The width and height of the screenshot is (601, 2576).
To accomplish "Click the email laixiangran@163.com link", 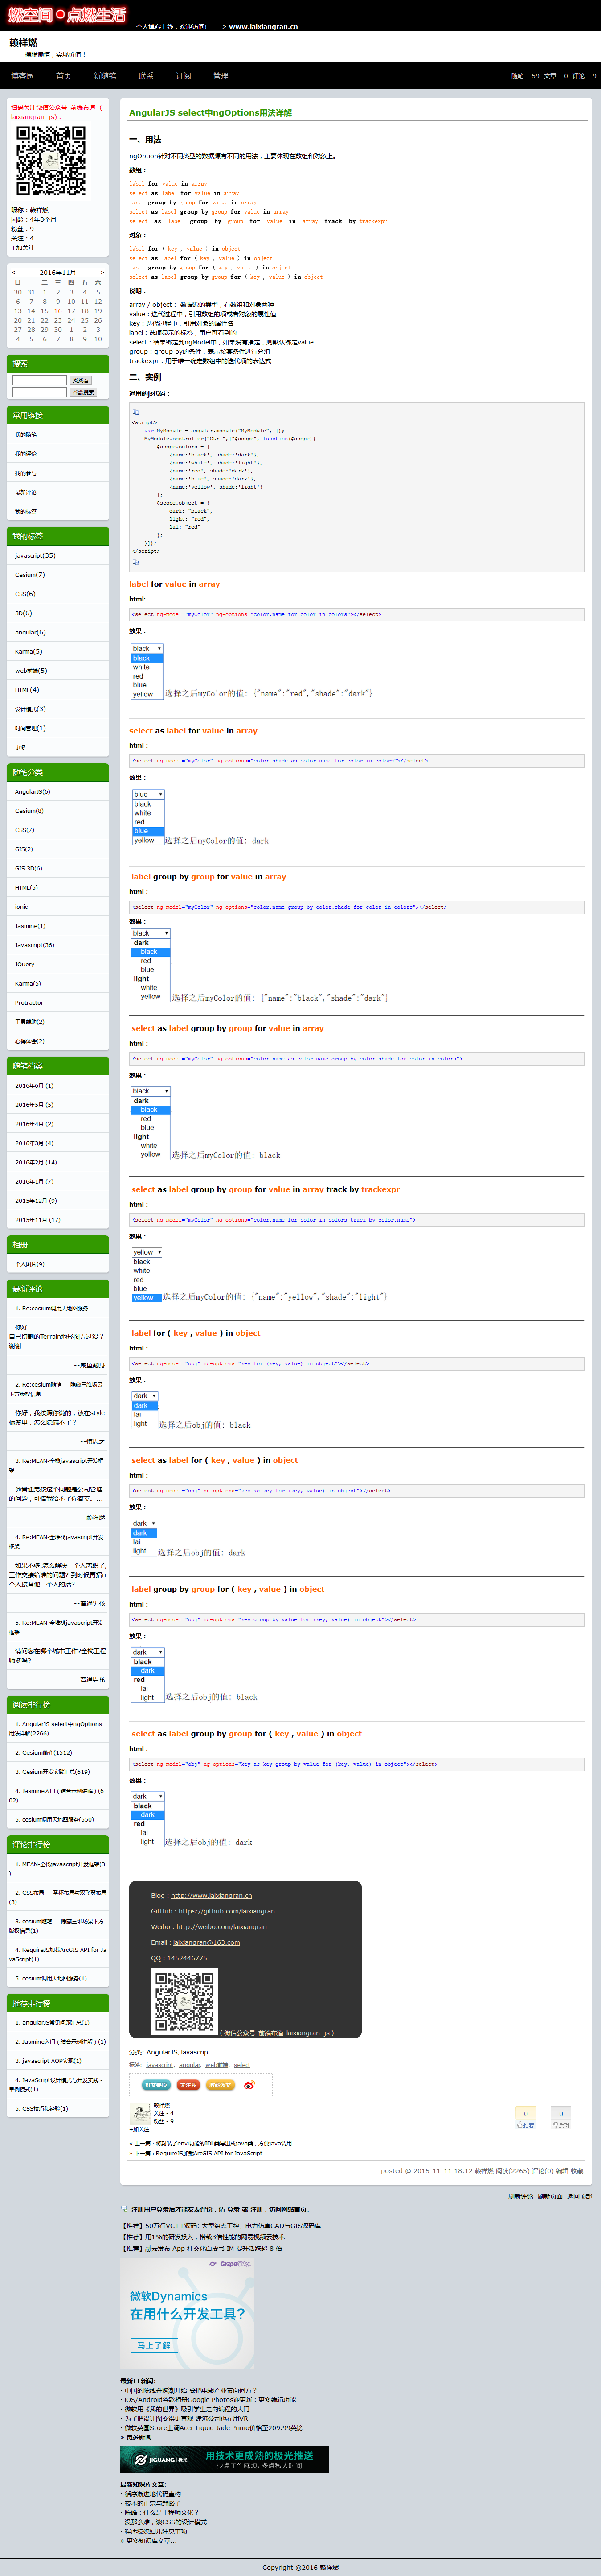I will coord(207,1942).
